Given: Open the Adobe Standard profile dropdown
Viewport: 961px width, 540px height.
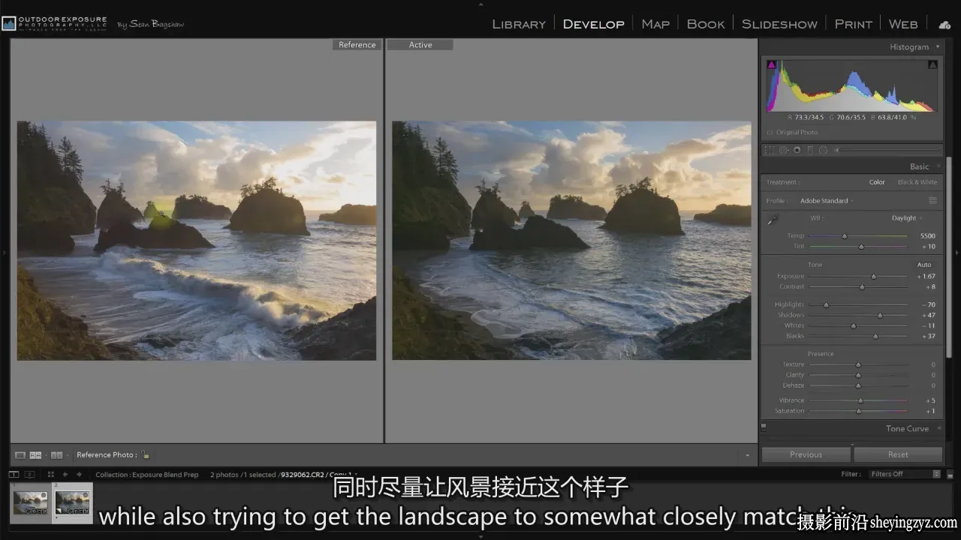Looking at the screenshot, I should click(827, 201).
